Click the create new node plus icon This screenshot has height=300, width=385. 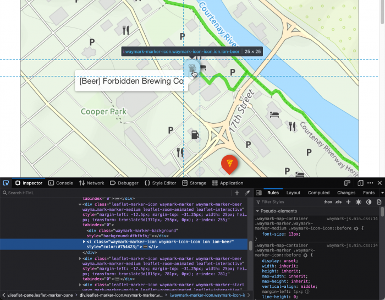[237, 193]
